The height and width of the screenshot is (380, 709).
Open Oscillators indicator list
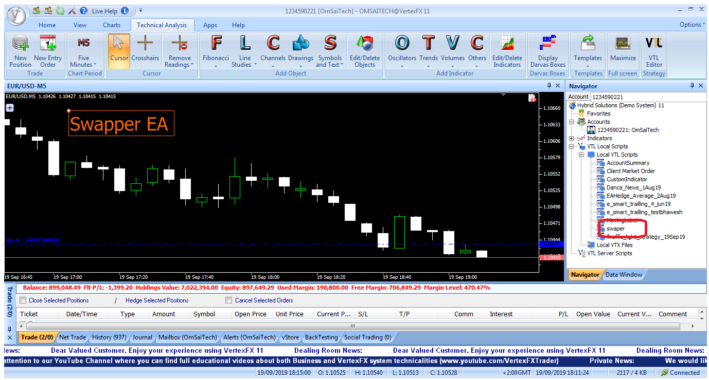tap(402, 51)
